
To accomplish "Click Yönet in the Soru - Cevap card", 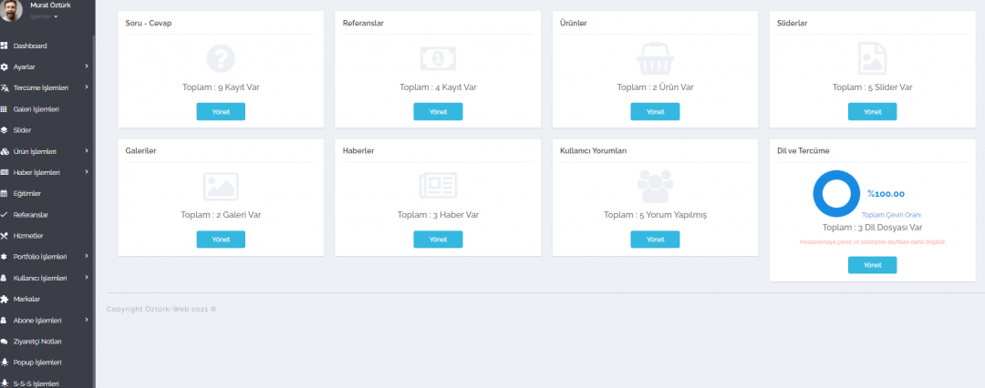I will coord(221,112).
